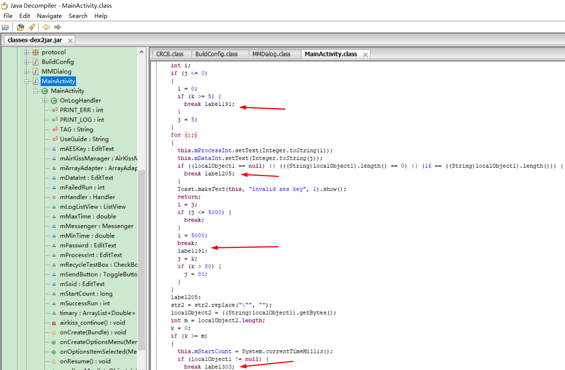The image size is (565, 370).
Task: Click the PRINT_LOG static field icon
Action: (x=55, y=119)
